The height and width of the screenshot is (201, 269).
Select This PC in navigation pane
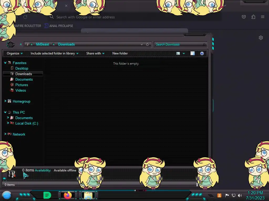coord(19,112)
